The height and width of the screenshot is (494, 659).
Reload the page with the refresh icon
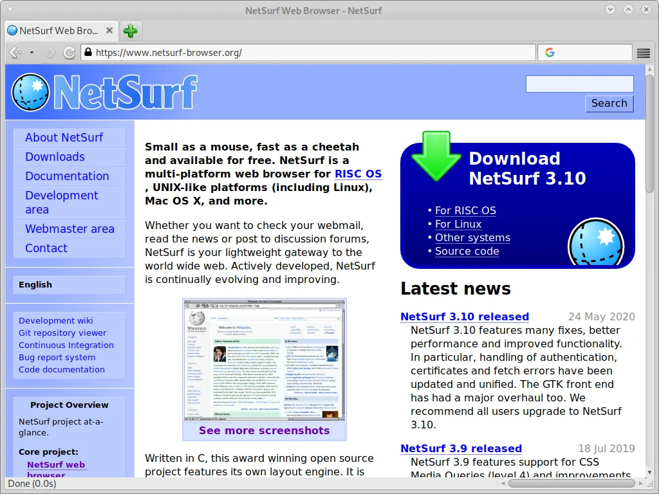tap(69, 53)
